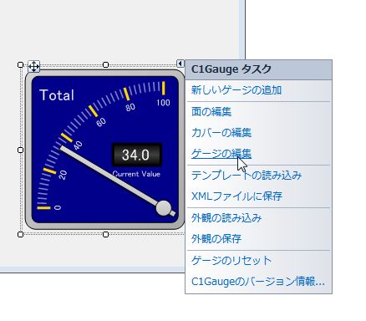366x321 pixels.
Task: Click the ゲージの編集 link
Action: point(221,154)
